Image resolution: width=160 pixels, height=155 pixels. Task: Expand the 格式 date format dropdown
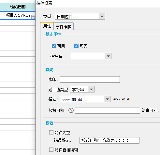107,99
